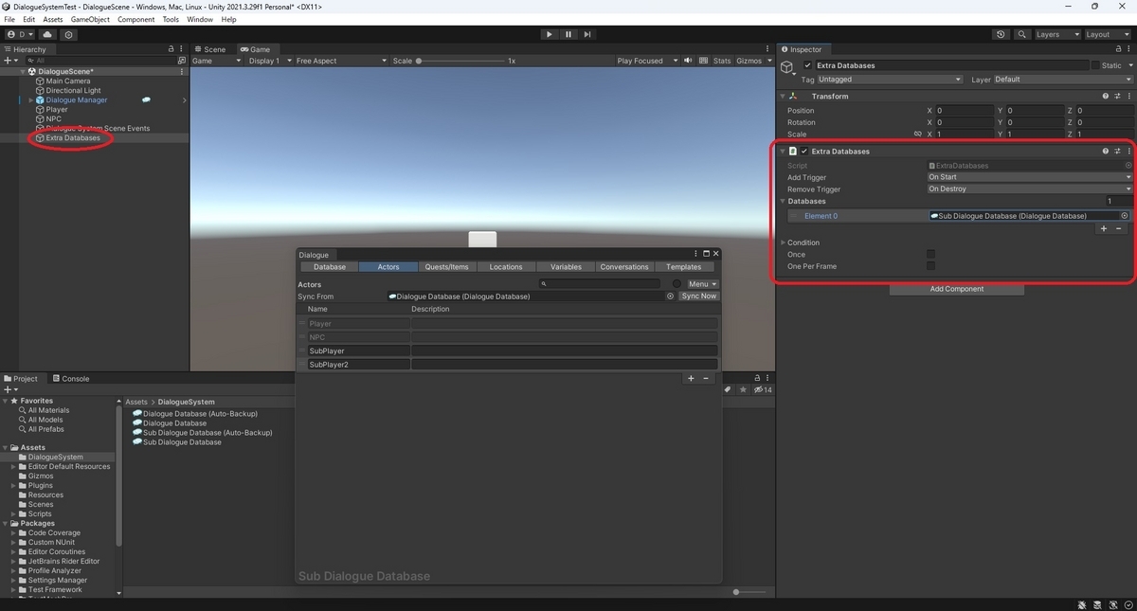The height and width of the screenshot is (611, 1137).
Task: Click the Scale constrain proportions link icon
Action: [916, 135]
